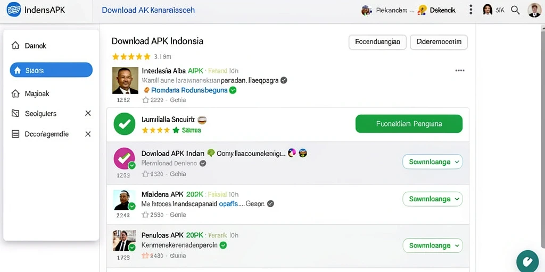Click the teal floating tag button
Viewport: 545px width, 272px height.
click(x=527, y=261)
